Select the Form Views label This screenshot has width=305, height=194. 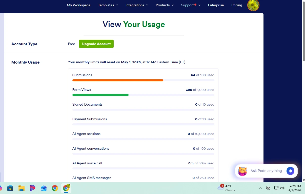82,90
